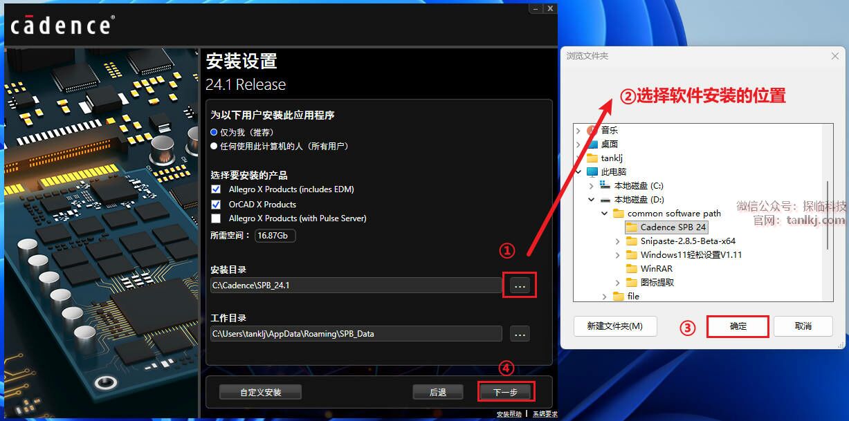This screenshot has width=849, height=421.
Task: Click the 确定 button in folder dialog
Action: tap(738, 326)
